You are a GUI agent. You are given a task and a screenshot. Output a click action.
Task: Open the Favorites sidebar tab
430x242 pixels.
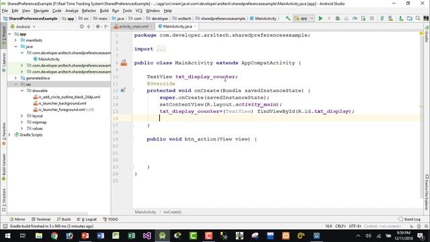pos(3,134)
